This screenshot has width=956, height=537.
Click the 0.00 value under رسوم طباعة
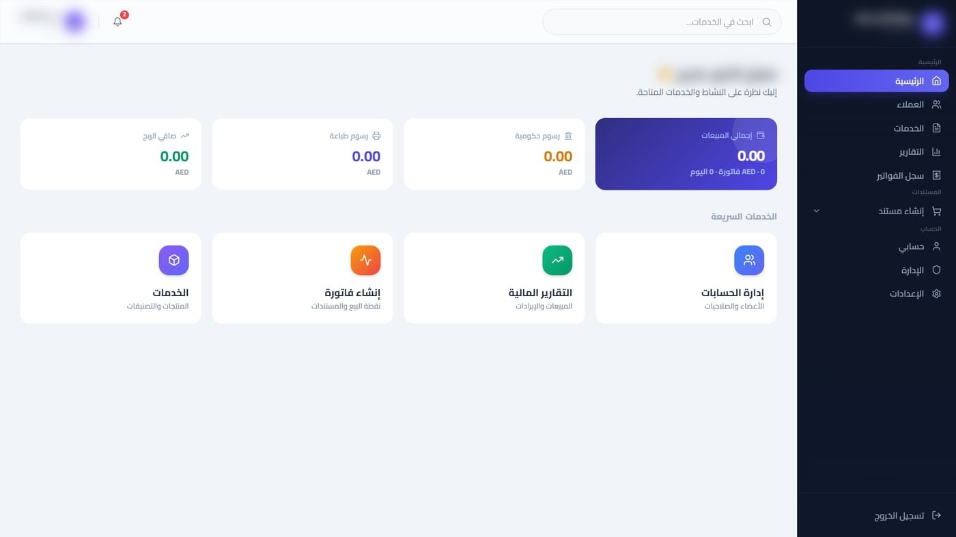point(366,156)
